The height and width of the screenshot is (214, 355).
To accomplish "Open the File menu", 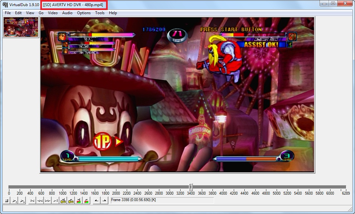I will click(x=8, y=13).
